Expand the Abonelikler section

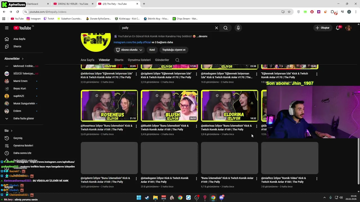pyautogui.click(x=14, y=59)
